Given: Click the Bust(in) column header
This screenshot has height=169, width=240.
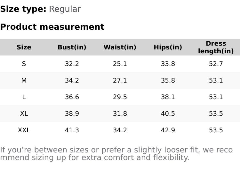Looking at the screenshot, I should [x=72, y=47].
